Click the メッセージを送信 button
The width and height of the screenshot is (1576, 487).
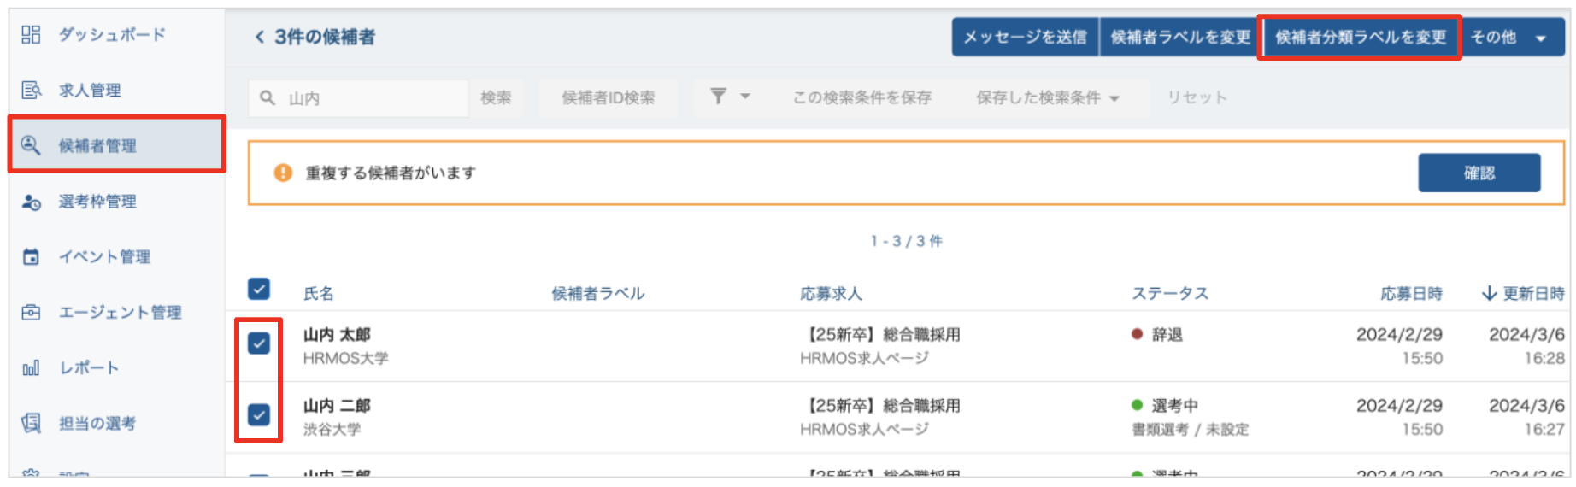[1025, 38]
